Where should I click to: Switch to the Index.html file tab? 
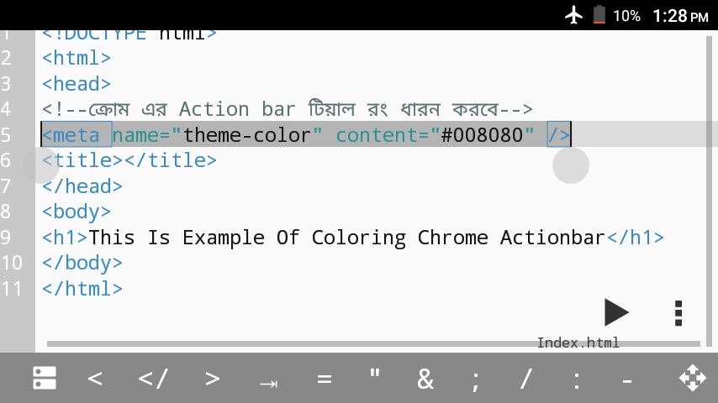point(578,343)
